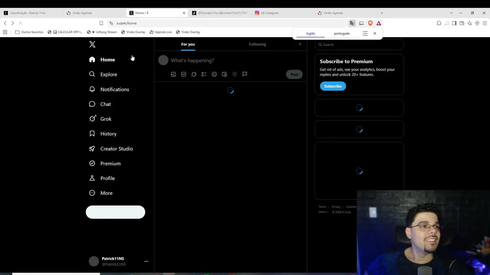490x275 pixels.
Task: Go forward with the browser forward arrow
Action: 13,23
